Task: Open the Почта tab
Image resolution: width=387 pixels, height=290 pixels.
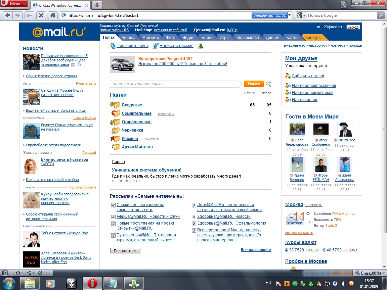Action: pyautogui.click(x=109, y=38)
